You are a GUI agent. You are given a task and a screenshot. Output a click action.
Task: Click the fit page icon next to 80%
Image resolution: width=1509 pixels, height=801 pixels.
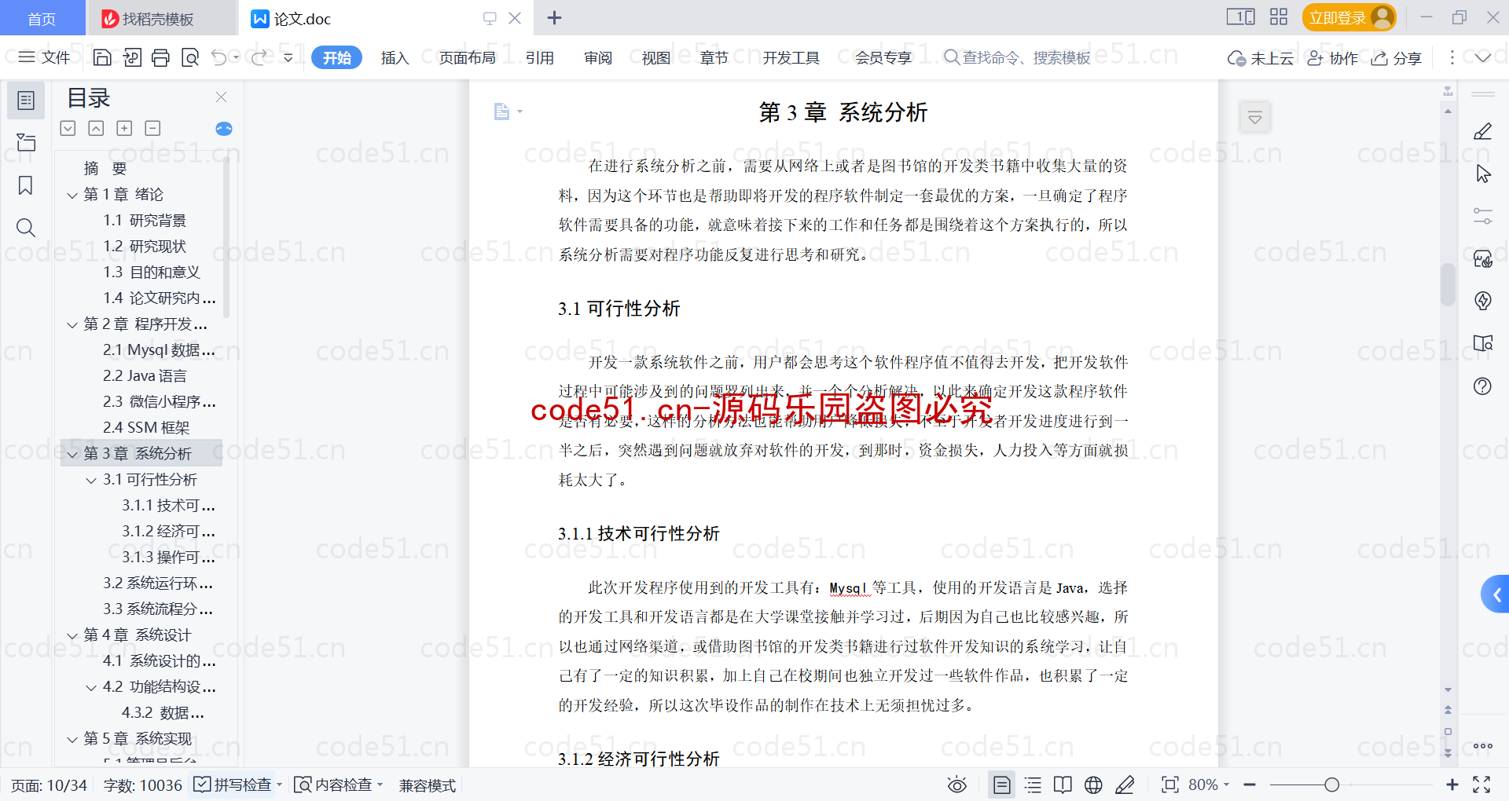pos(1169,785)
